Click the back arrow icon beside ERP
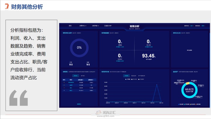The width and height of the screenshot is (211, 119). point(105,26)
